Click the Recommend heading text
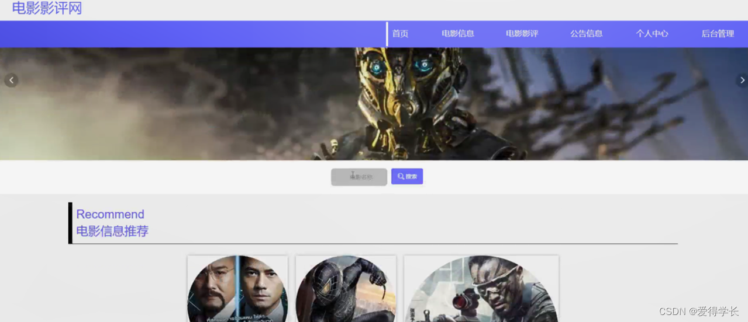Viewport: 748px width, 322px height. [x=110, y=214]
